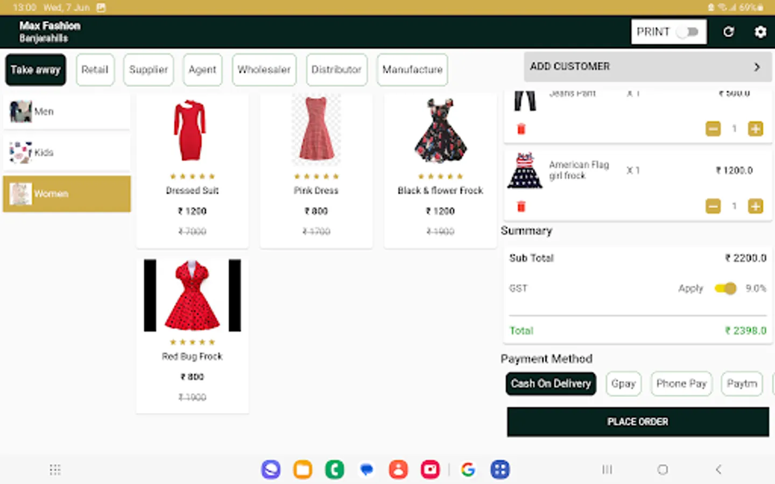Click Total amount ₹ 2398.0

coord(745,331)
